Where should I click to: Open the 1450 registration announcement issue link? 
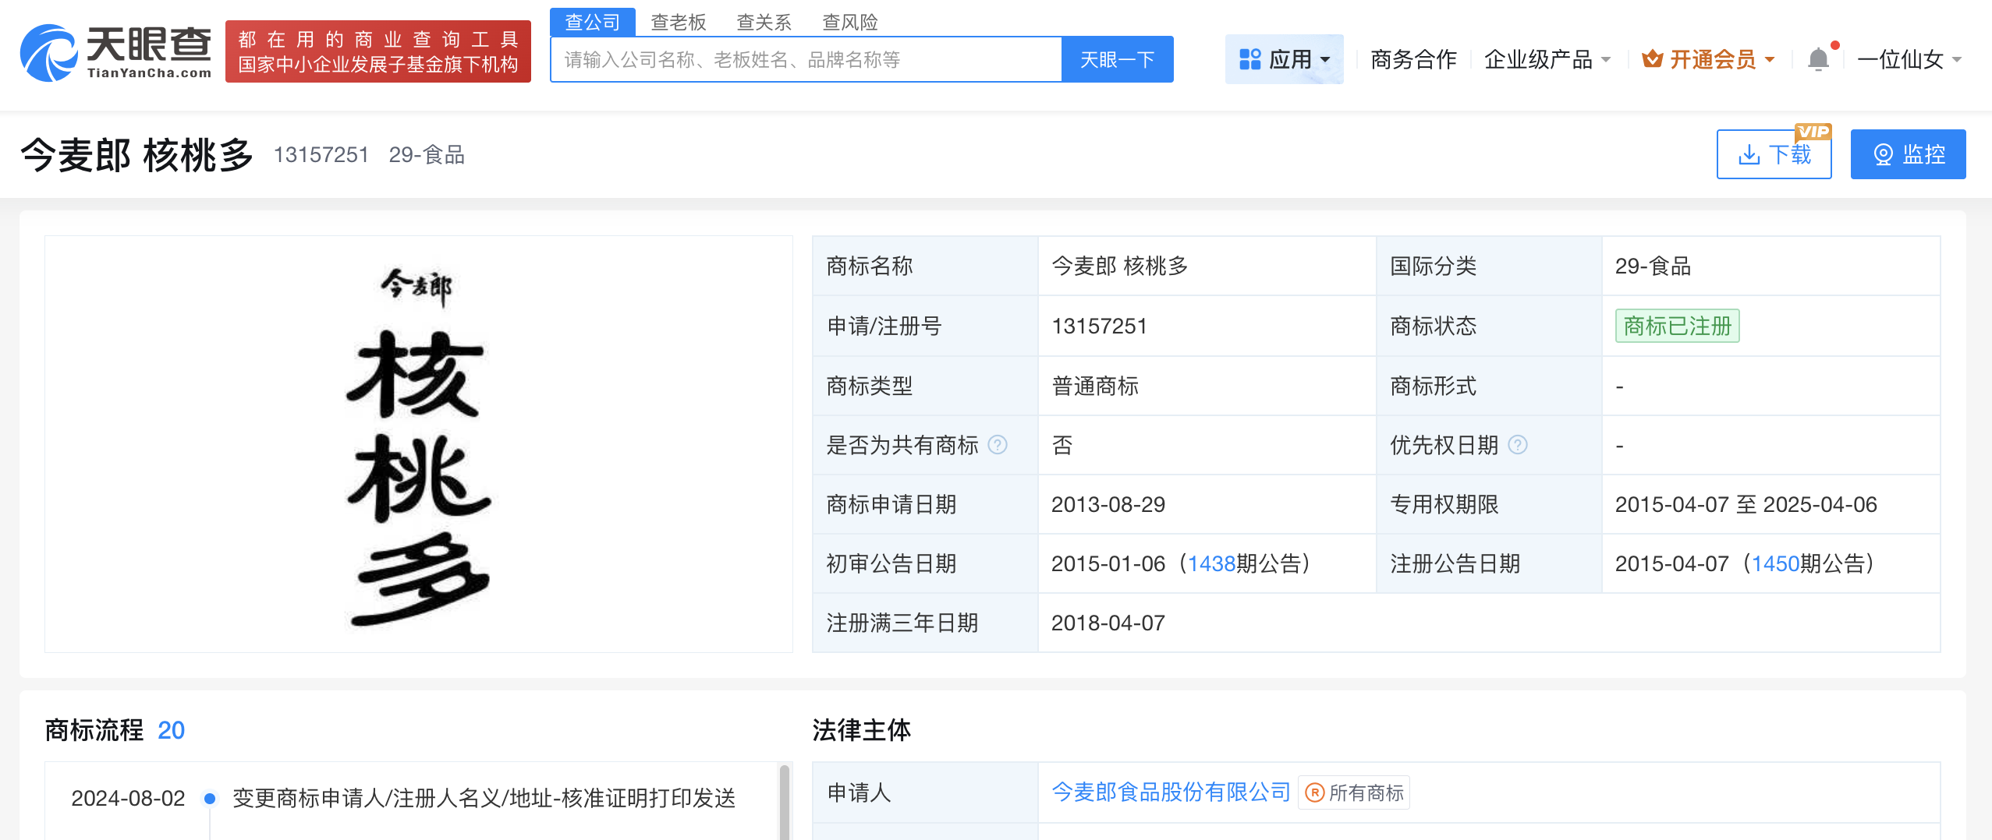[x=1775, y=563]
